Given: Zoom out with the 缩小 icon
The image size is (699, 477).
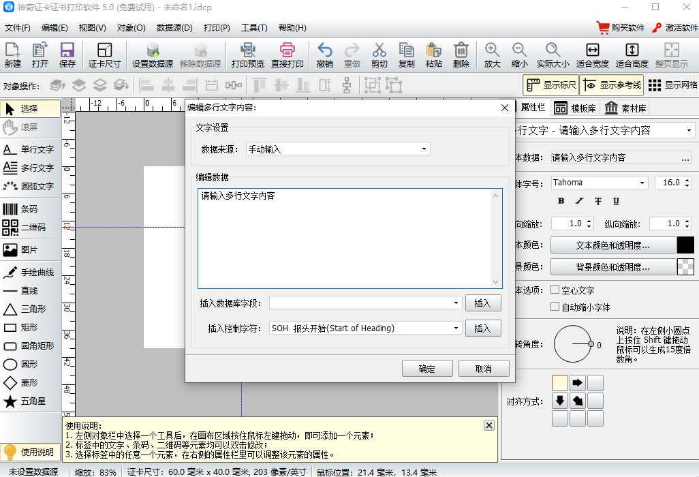Looking at the screenshot, I should 519,55.
